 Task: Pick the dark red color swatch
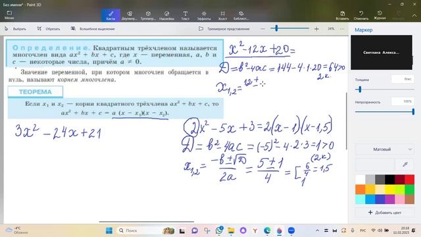click(x=399, y=179)
